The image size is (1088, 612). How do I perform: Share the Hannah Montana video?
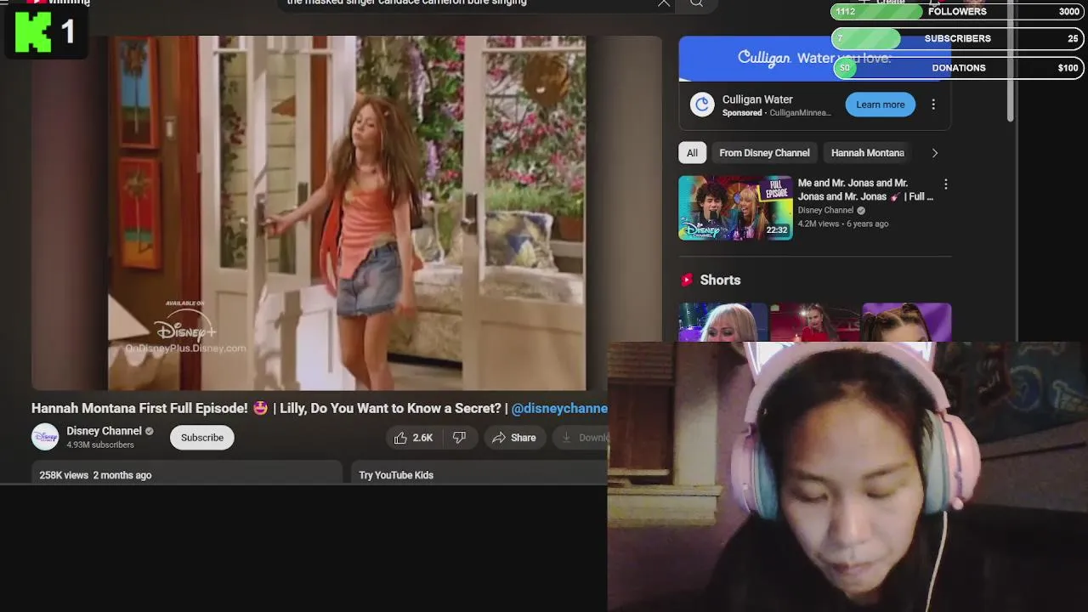pyautogui.click(x=513, y=438)
